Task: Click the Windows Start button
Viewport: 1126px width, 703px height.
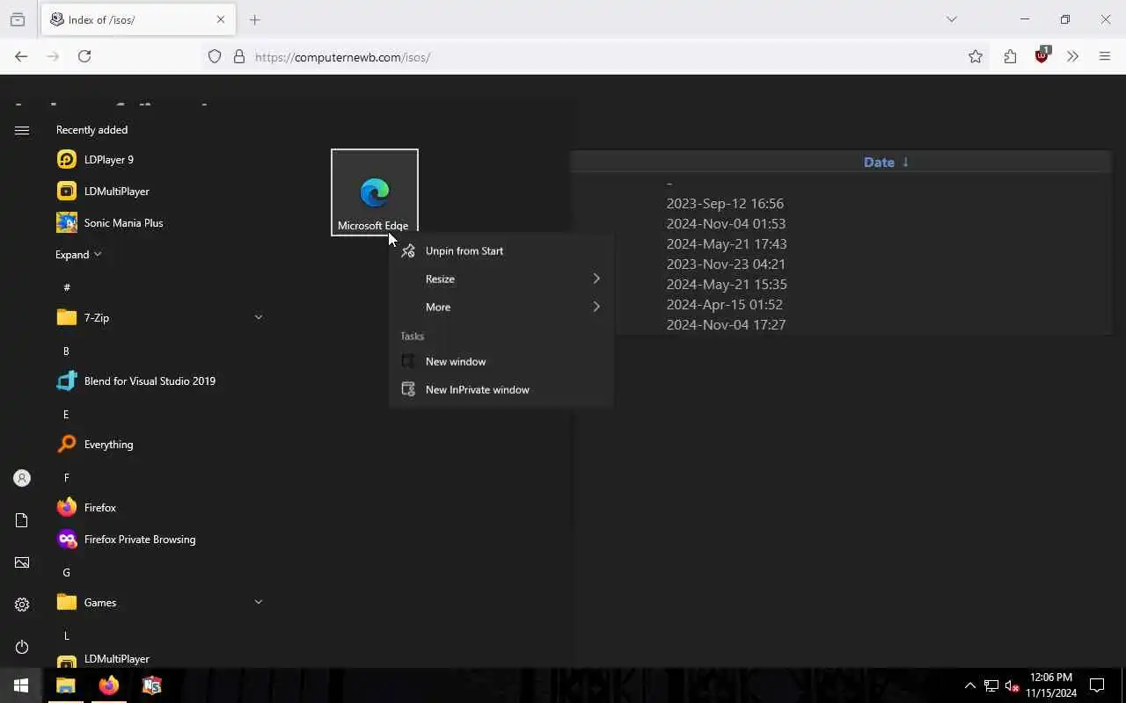Action: [x=21, y=685]
